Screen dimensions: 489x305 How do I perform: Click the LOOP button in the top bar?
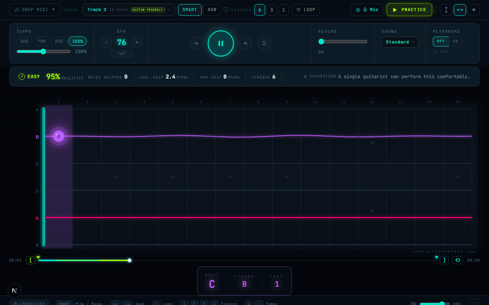pos(306,10)
